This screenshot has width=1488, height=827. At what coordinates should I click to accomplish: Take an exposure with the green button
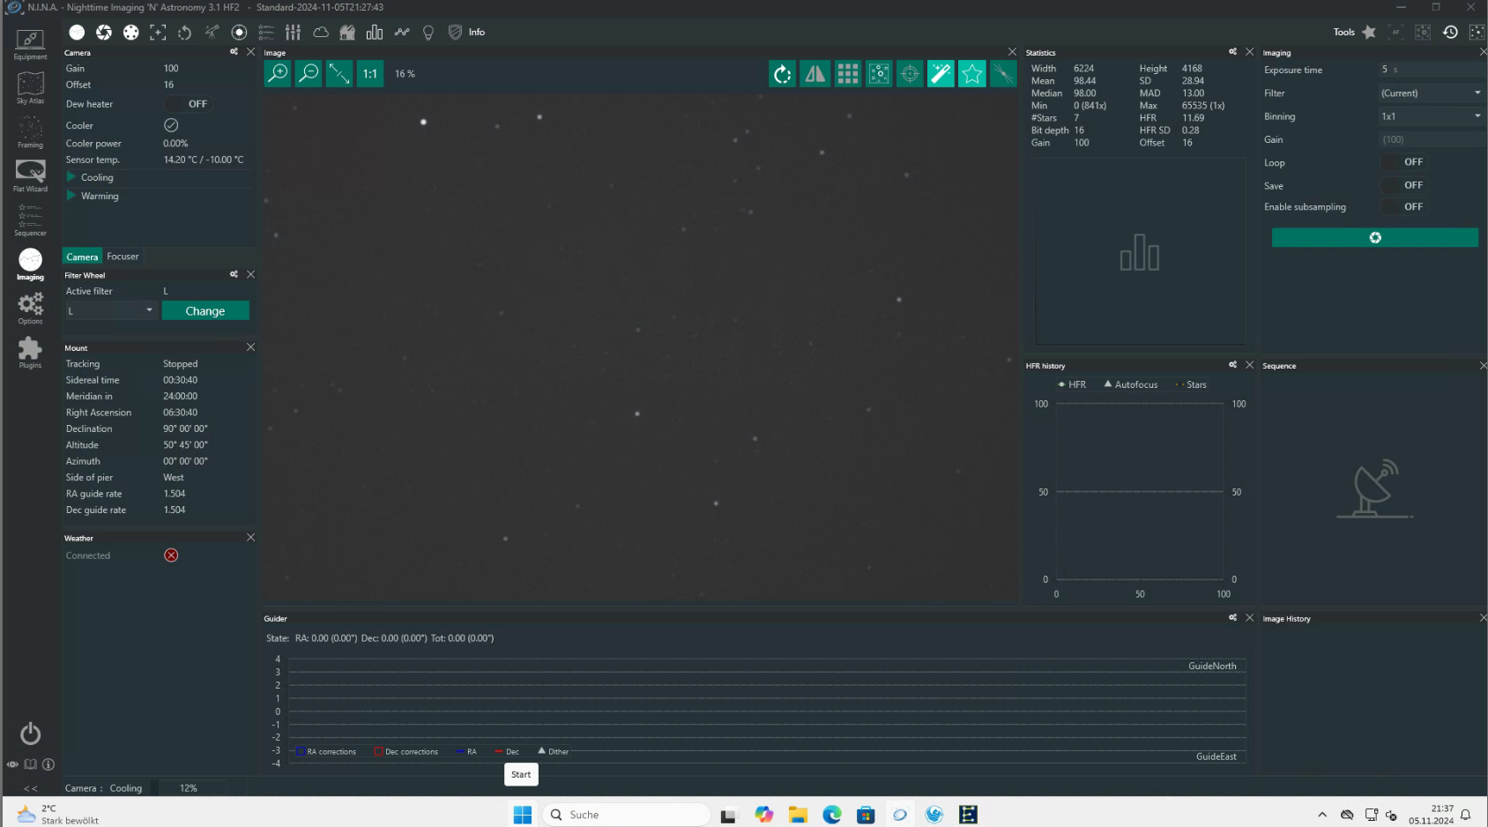click(x=1374, y=237)
